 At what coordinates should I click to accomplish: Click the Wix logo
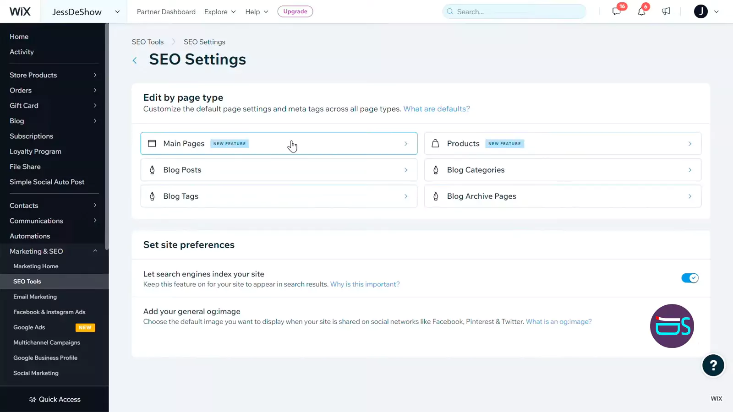[20, 11]
